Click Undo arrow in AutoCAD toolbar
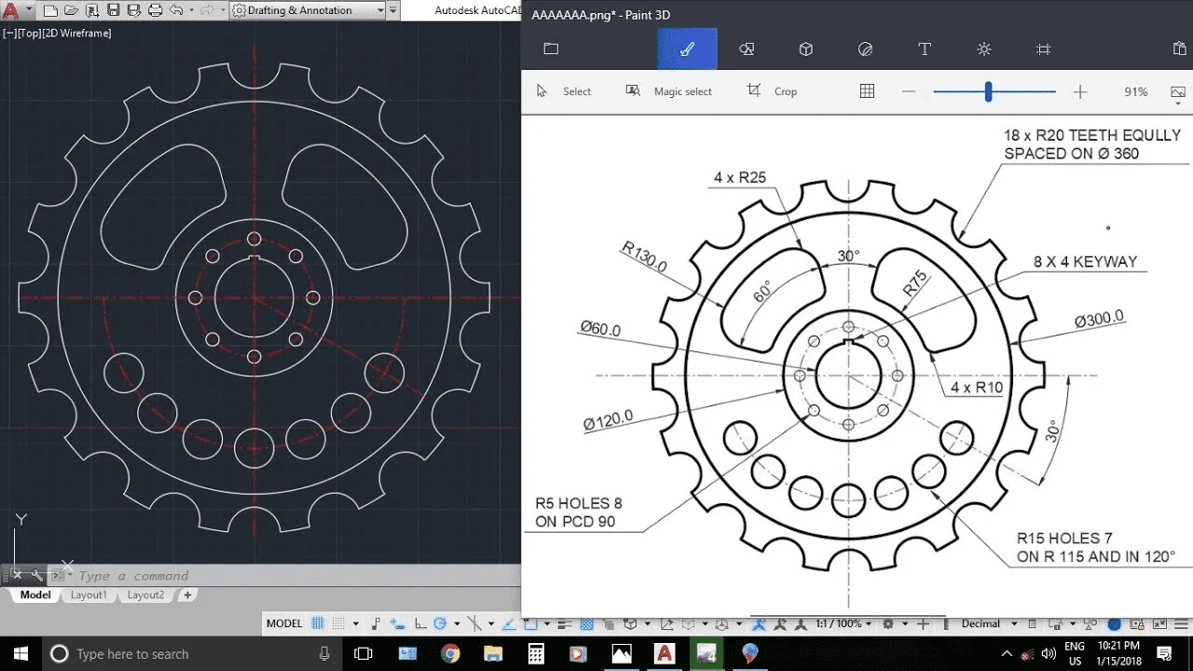The image size is (1193, 671). [x=178, y=11]
